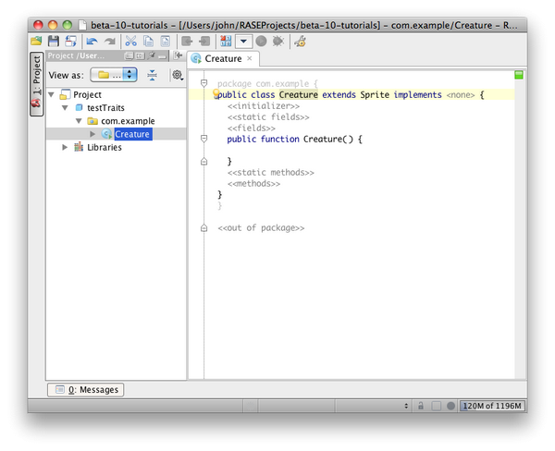This screenshot has height=451, width=555.
Task: Click the Copy icon in toolbar
Action: [x=147, y=42]
